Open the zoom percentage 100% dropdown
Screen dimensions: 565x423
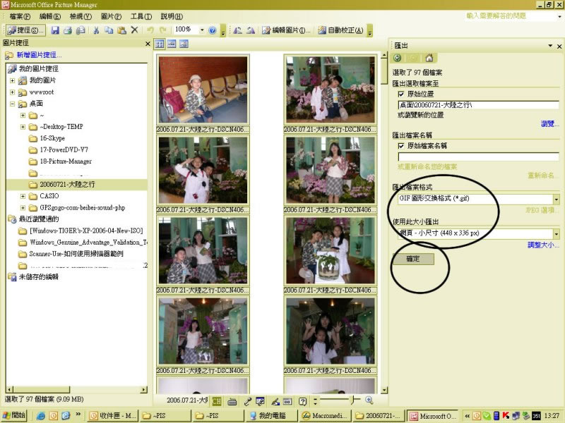[202, 30]
